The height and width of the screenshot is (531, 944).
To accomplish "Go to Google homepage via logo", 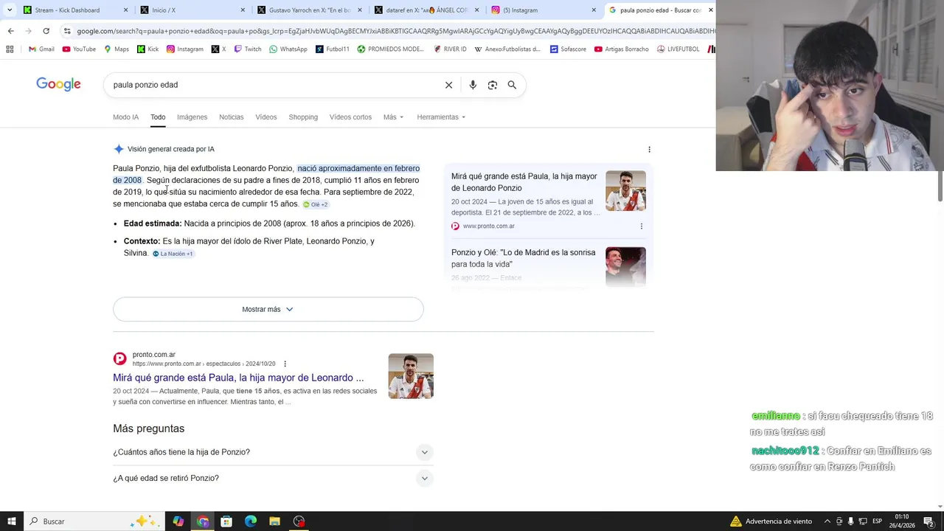I will coord(58,84).
